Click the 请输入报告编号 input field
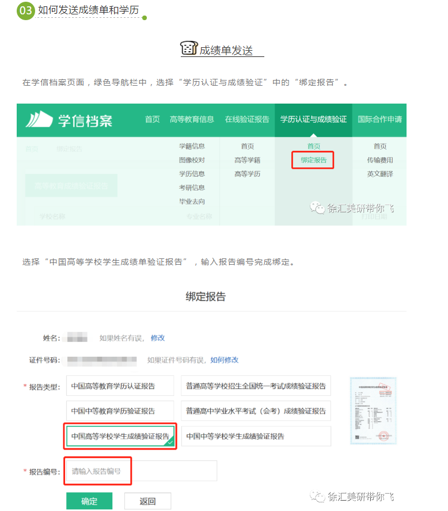This screenshot has height=511, width=448. coord(142,471)
